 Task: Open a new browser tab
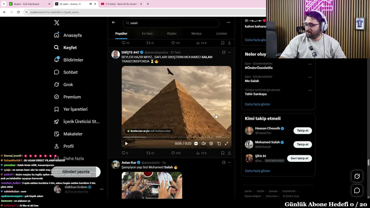pyautogui.click(x=148, y=4)
